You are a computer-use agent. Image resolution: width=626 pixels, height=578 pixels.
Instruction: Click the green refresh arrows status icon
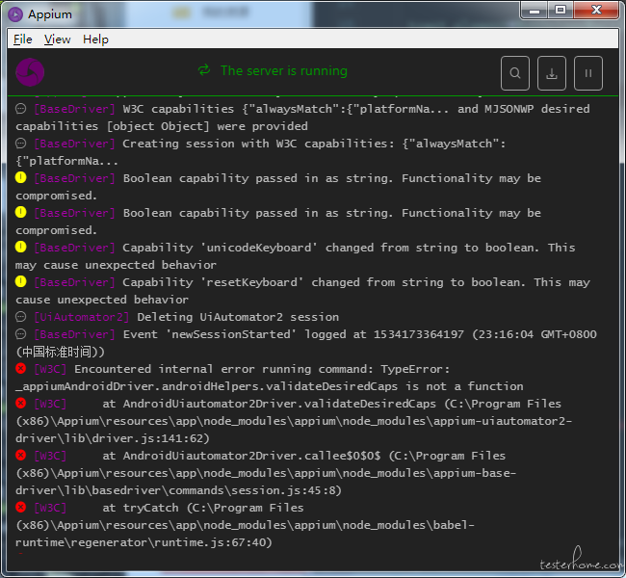coord(204,70)
